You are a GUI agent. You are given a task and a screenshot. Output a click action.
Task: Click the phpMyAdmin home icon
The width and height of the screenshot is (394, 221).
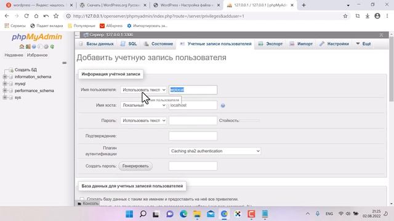point(22,47)
